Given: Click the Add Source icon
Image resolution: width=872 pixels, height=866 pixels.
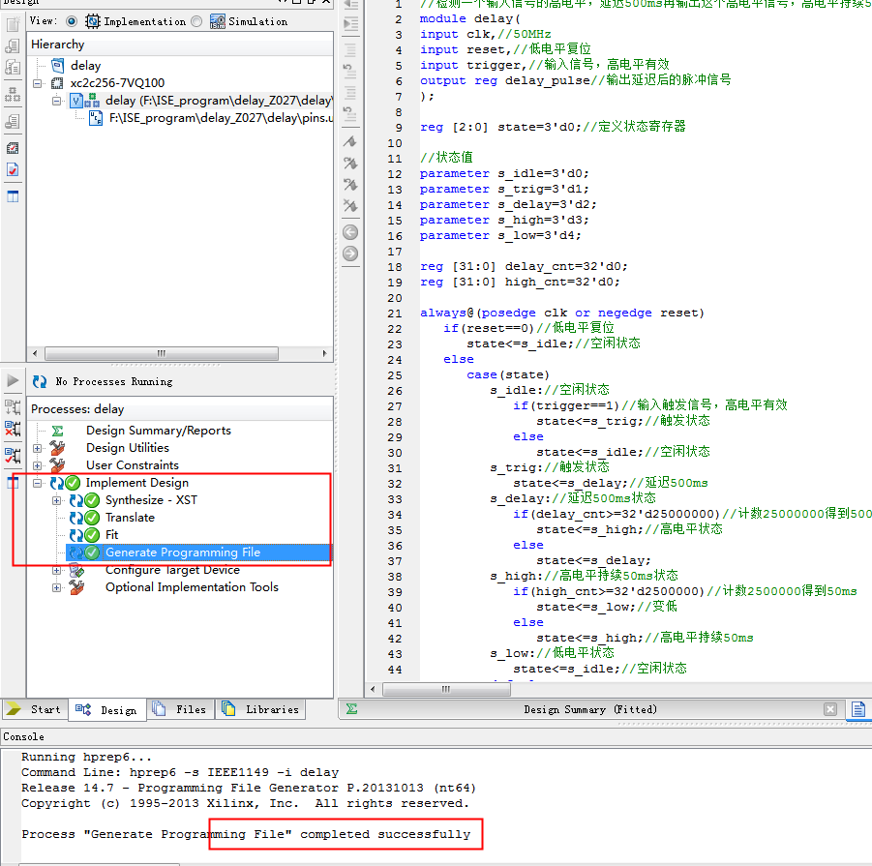Looking at the screenshot, I should pos(11,46).
